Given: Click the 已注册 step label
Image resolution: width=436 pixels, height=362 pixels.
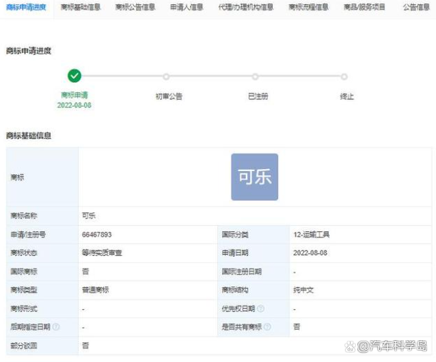Looking at the screenshot, I should [x=258, y=96].
